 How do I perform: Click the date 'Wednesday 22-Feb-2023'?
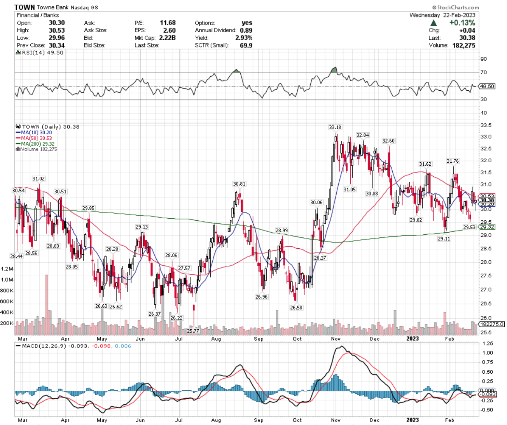coord(442,15)
